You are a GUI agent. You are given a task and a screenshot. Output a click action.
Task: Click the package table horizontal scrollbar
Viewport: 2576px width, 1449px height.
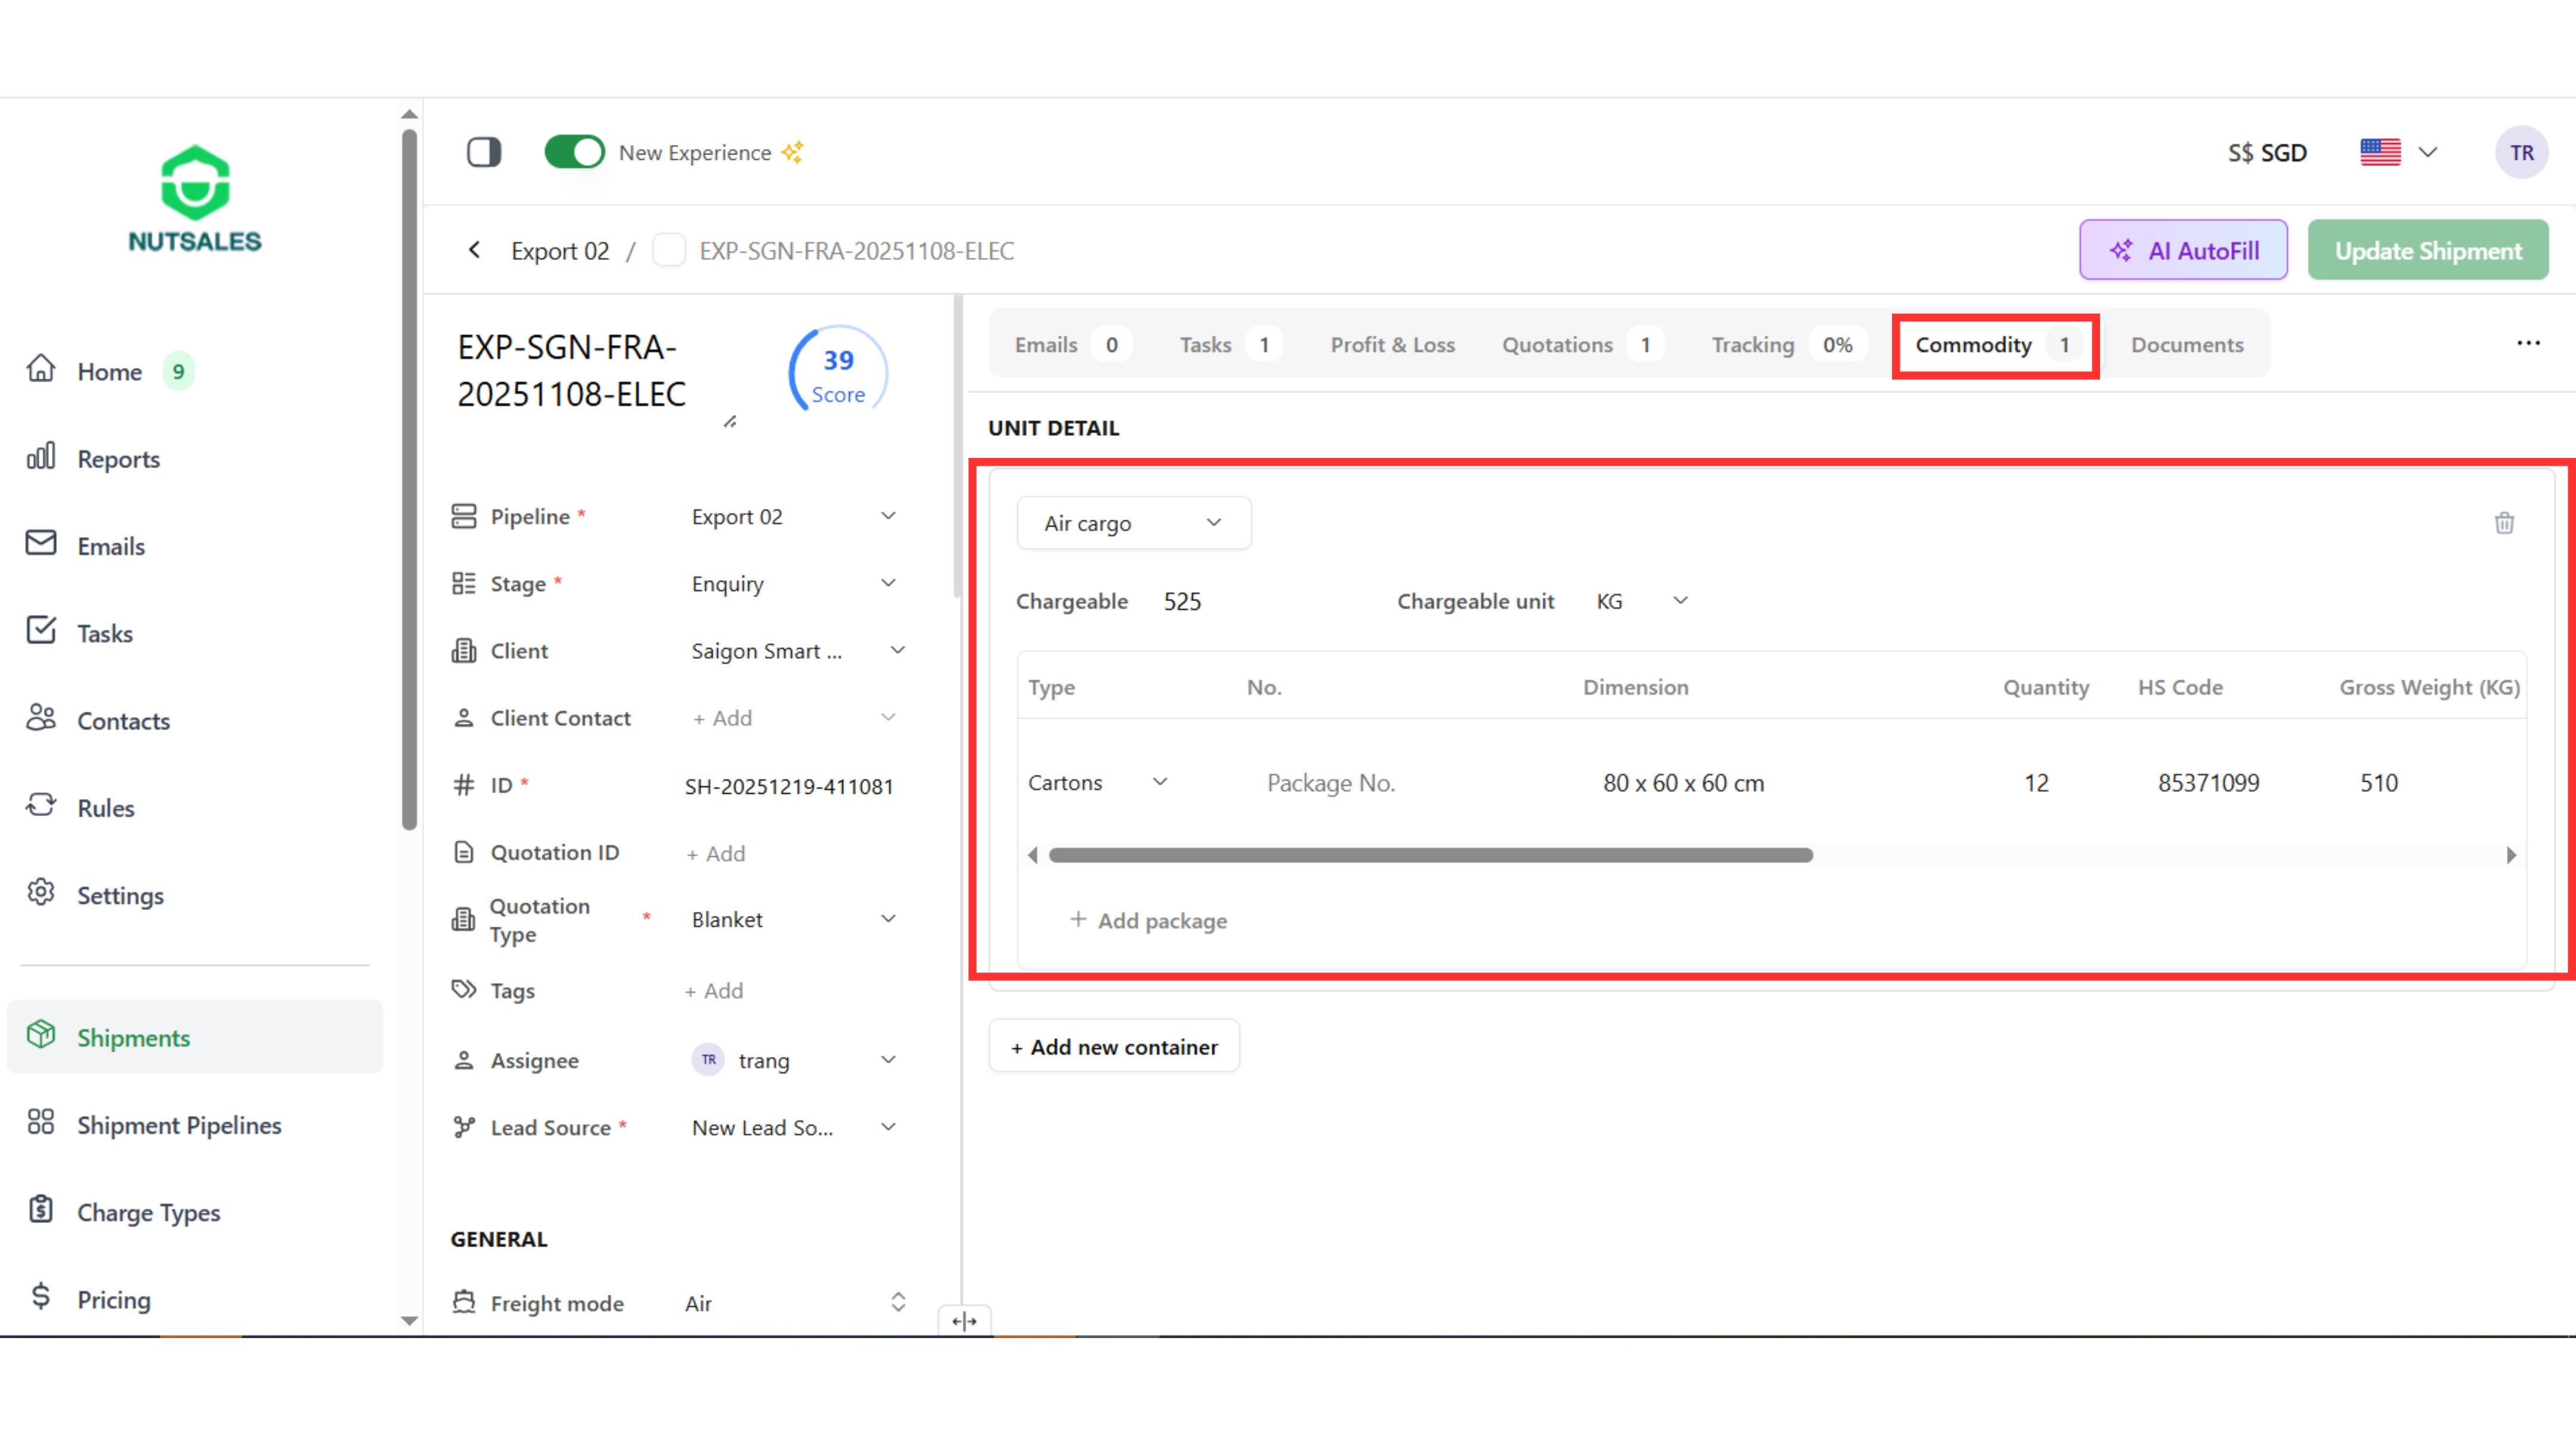coord(1430,855)
